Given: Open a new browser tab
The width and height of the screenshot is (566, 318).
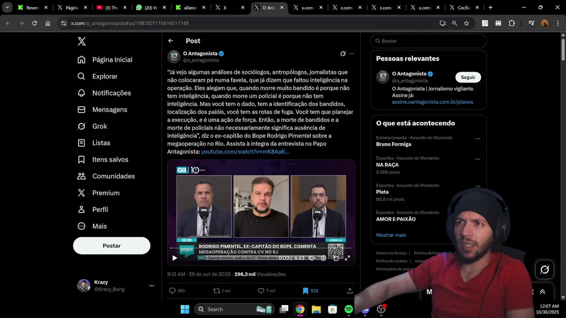Looking at the screenshot, I should point(490,8).
